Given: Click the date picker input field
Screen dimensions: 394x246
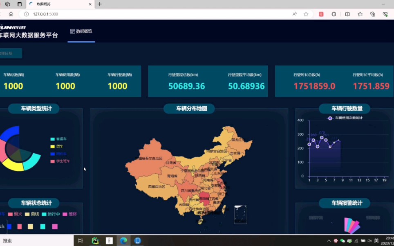Looking at the screenshot, I should [11, 53].
